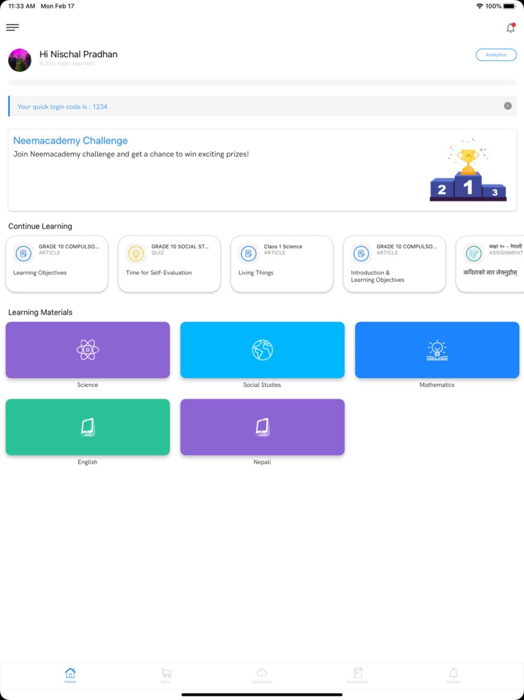Click the topic learned progress bar
Image resolution: width=524 pixels, height=700 pixels.
pos(263,82)
